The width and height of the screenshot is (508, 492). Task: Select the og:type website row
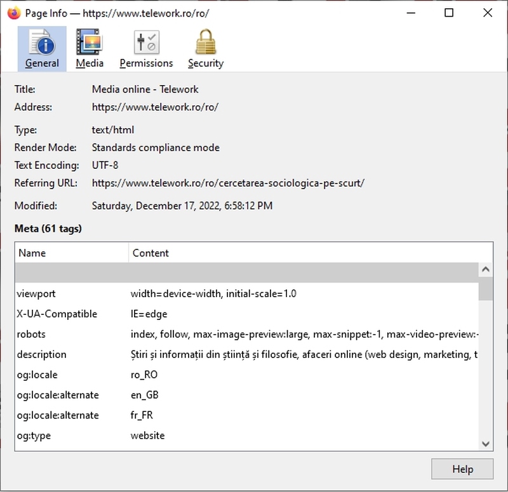[247, 435]
